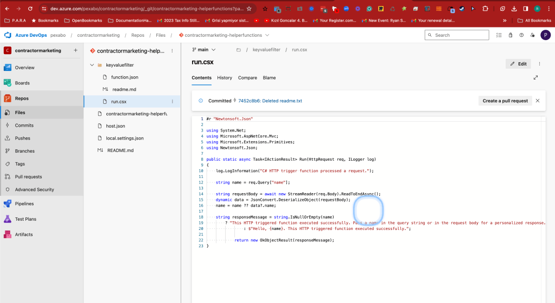
Task: Collapse the keyvaluefilter folder
Action: point(92,65)
